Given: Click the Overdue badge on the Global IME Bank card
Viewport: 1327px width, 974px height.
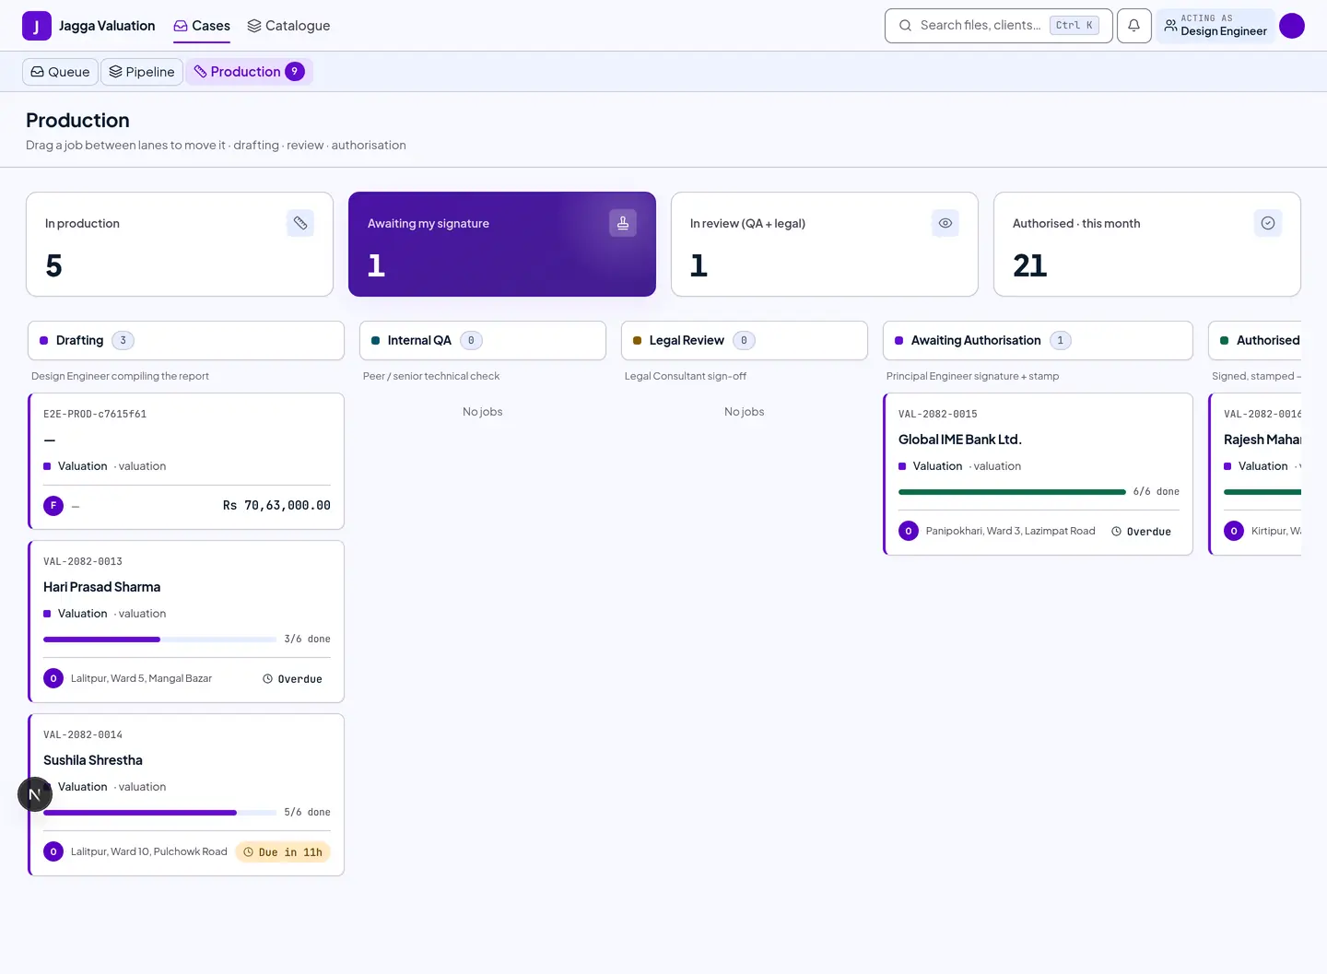Looking at the screenshot, I should coord(1141,532).
